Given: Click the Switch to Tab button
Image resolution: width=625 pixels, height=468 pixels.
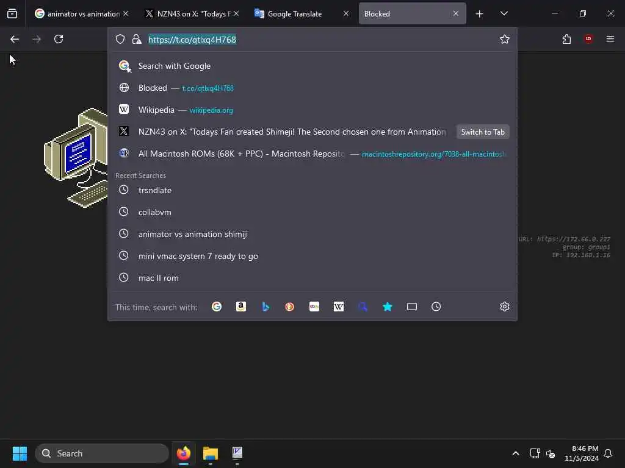Looking at the screenshot, I should coord(483,132).
